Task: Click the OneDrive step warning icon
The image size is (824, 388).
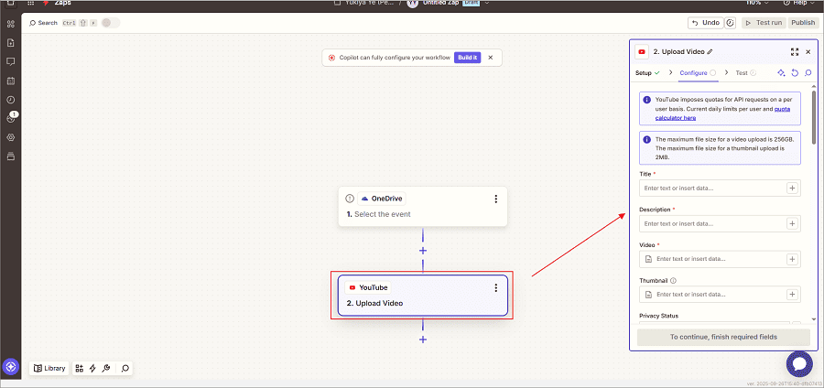Action: coord(350,199)
